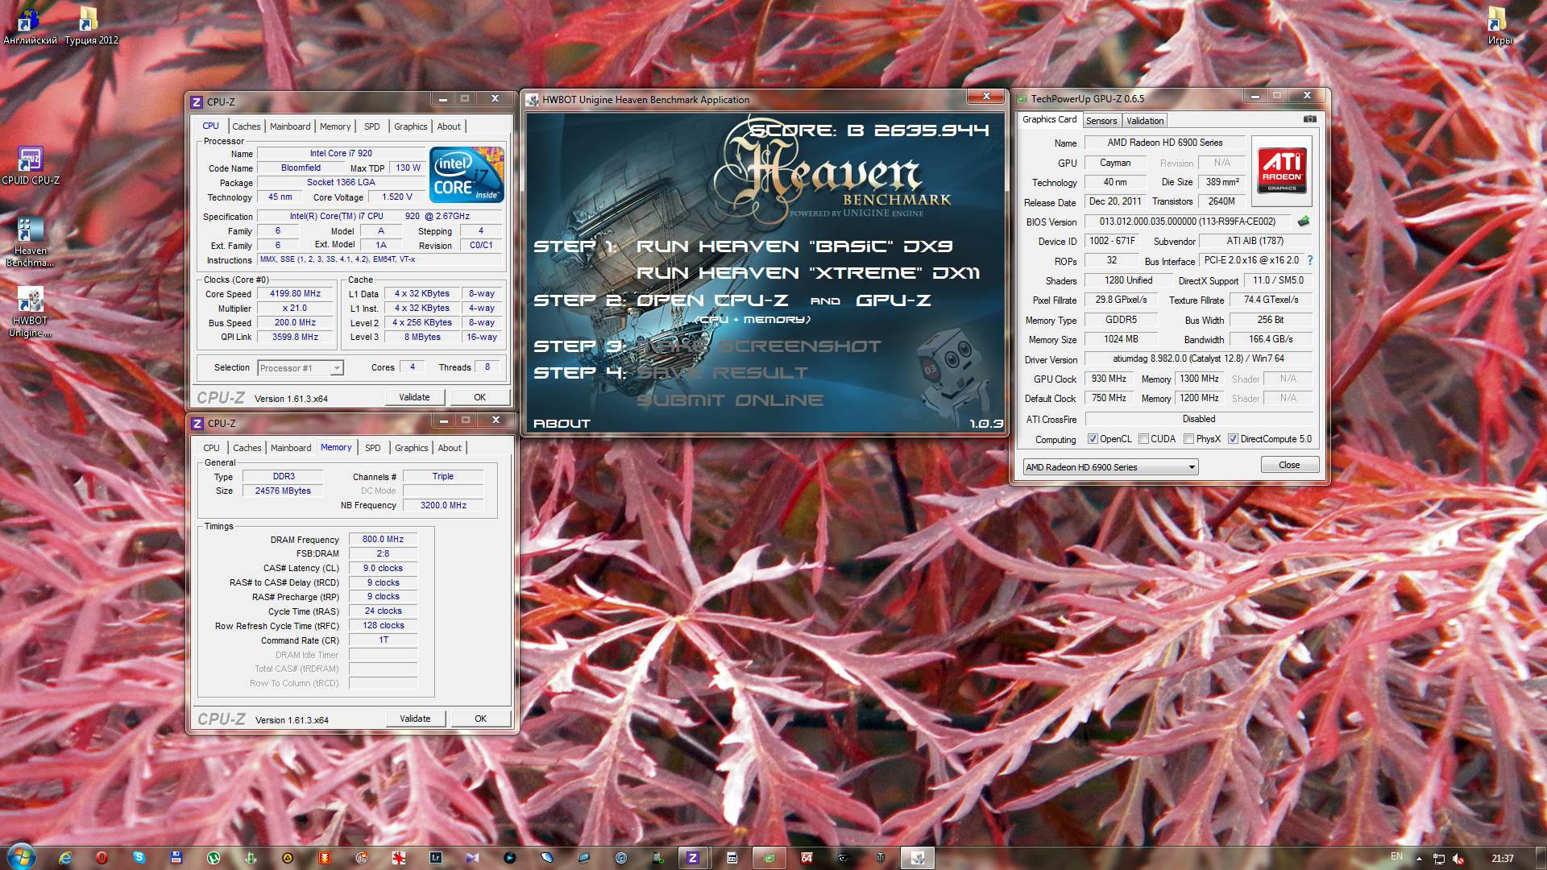Click the Driver Version field in GPU-Z

point(1199,359)
